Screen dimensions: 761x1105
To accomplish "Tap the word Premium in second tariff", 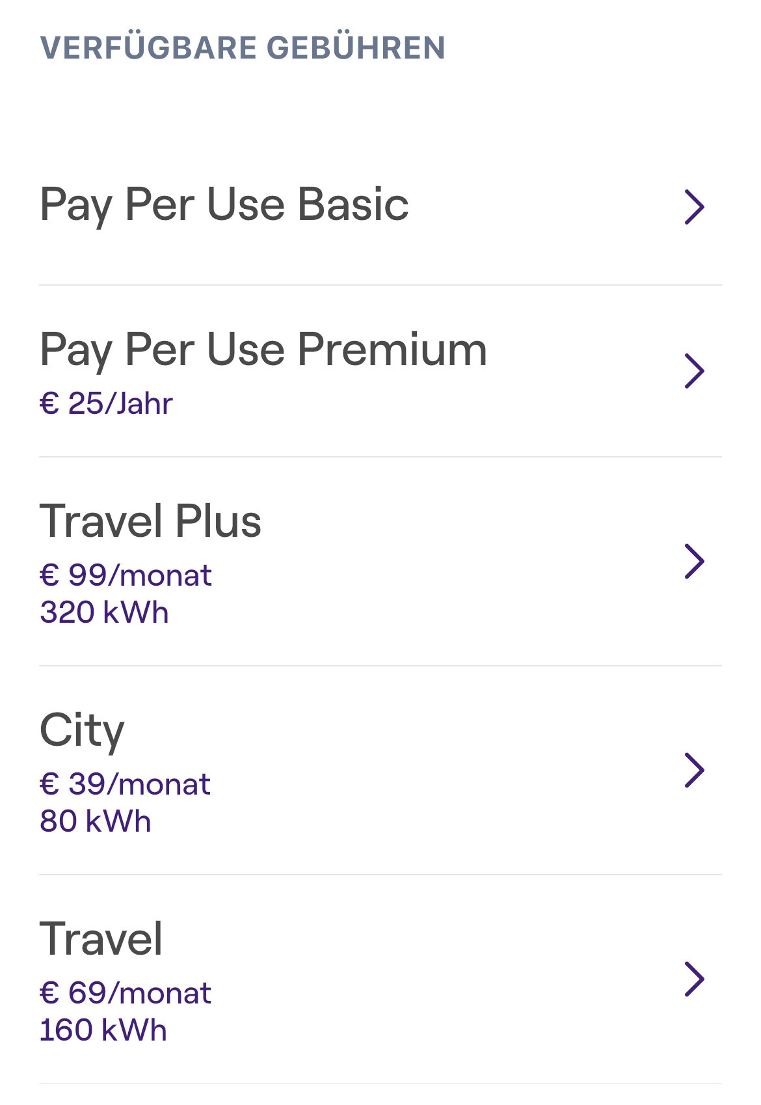I will pyautogui.click(x=392, y=349).
